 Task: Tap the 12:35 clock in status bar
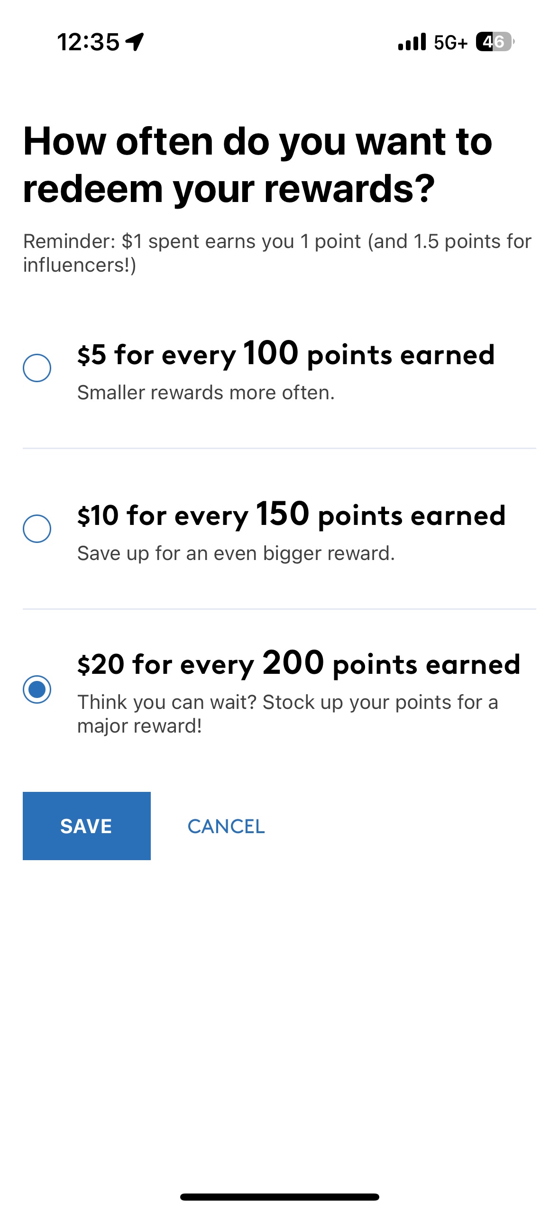pos(88,42)
